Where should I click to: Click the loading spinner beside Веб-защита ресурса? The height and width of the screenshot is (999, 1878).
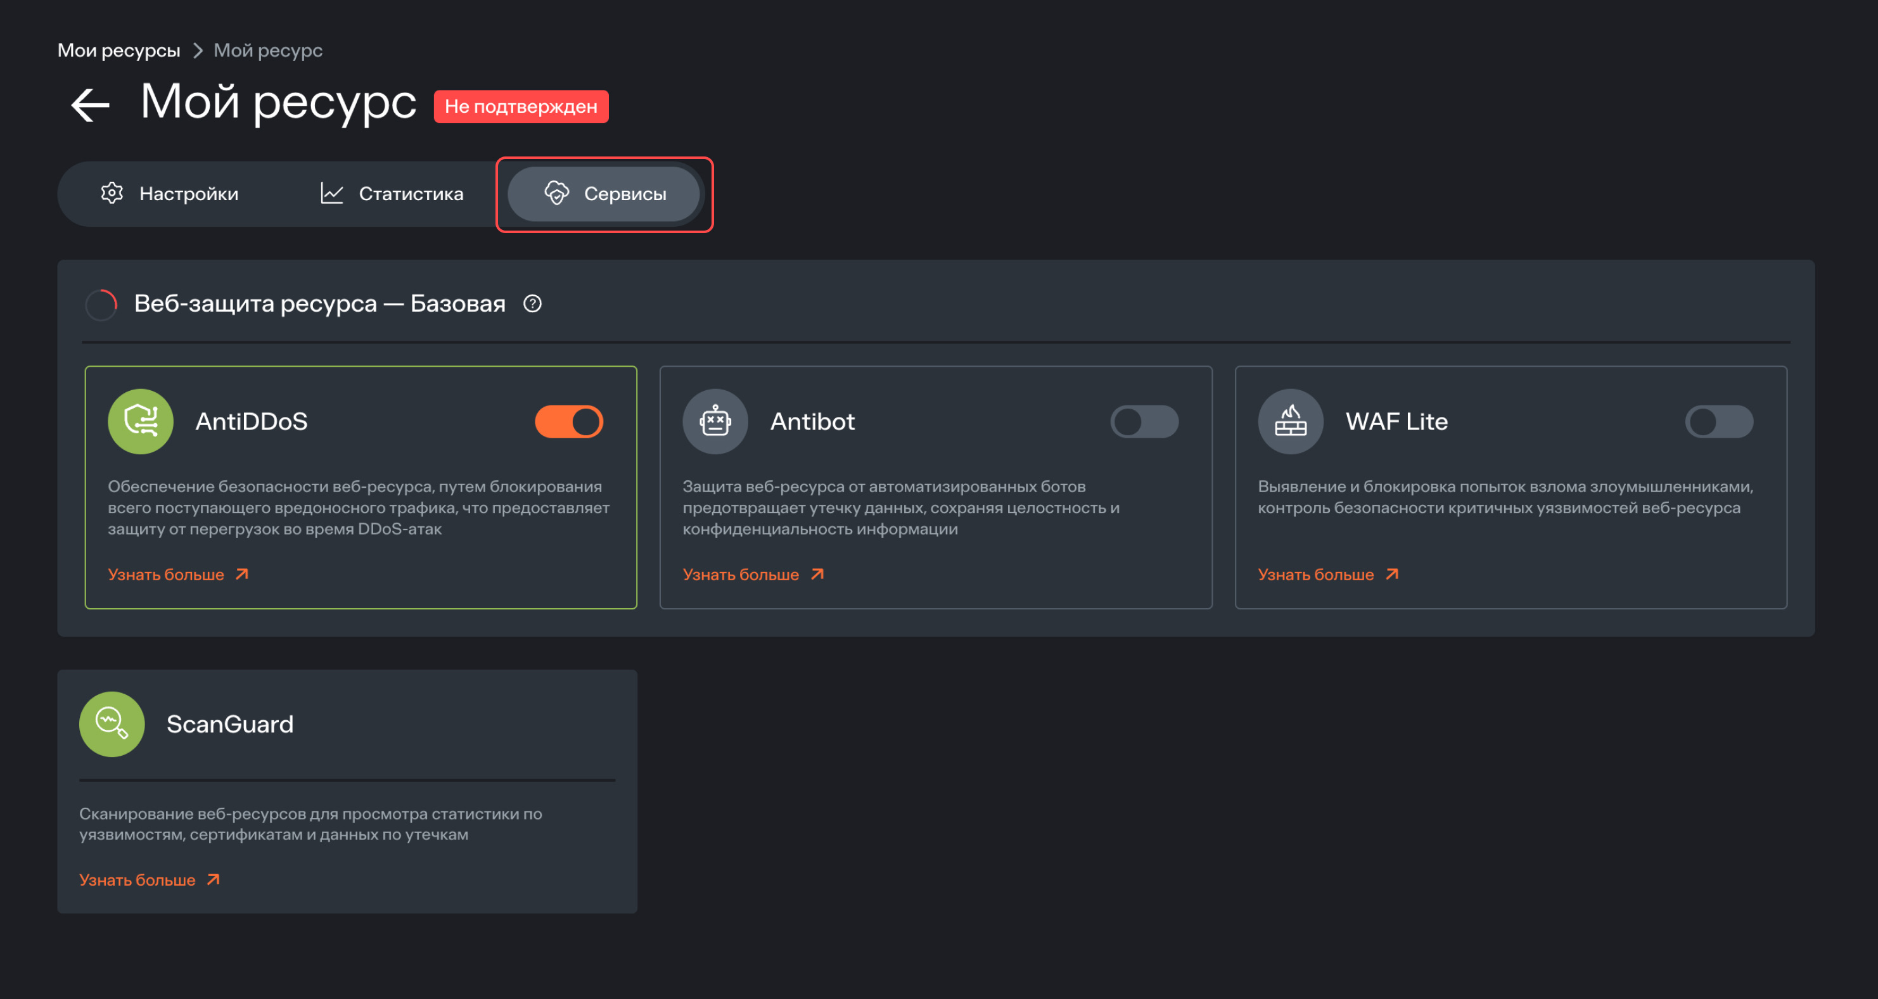pos(101,305)
